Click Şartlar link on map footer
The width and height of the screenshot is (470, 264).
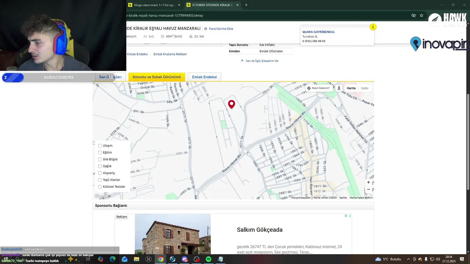coord(343,198)
